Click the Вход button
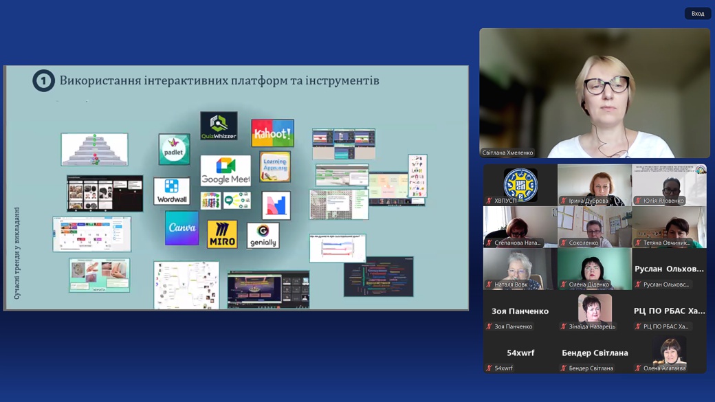The height and width of the screenshot is (402, 715). pyautogui.click(x=698, y=14)
